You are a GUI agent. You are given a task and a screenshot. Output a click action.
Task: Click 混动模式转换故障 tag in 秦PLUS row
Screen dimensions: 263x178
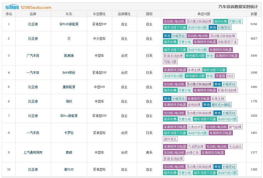click(x=199, y=167)
